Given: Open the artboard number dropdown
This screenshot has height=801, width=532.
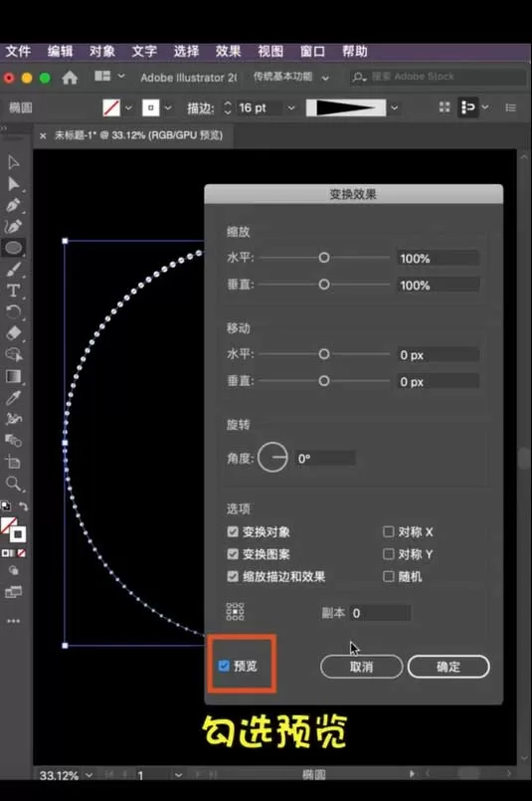Looking at the screenshot, I should tap(178, 775).
